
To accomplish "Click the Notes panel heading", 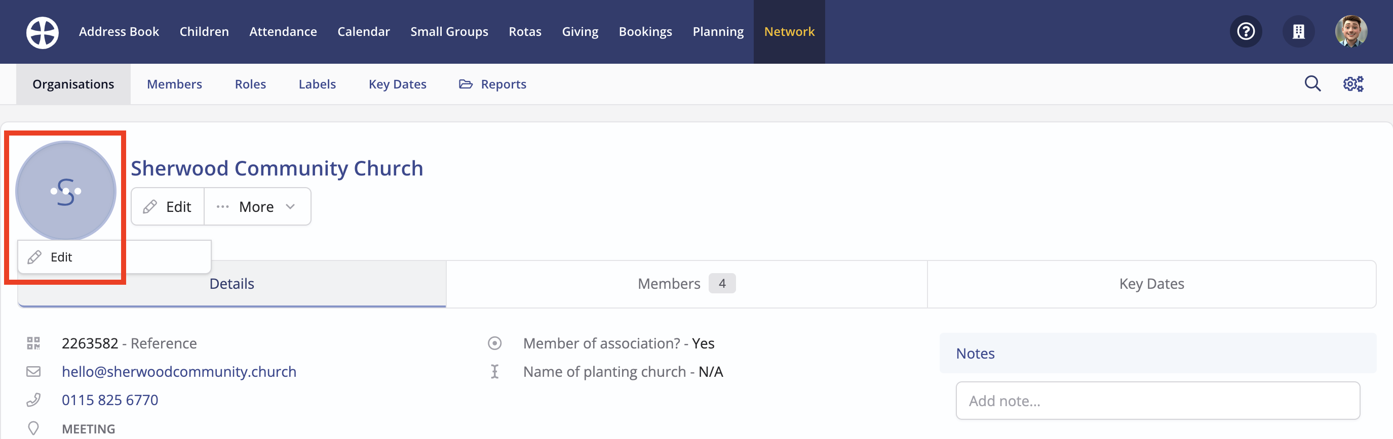I will (x=975, y=353).
